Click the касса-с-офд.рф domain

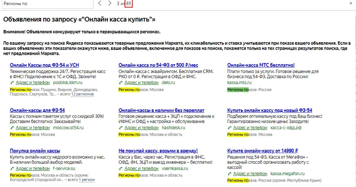(x=286, y=128)
